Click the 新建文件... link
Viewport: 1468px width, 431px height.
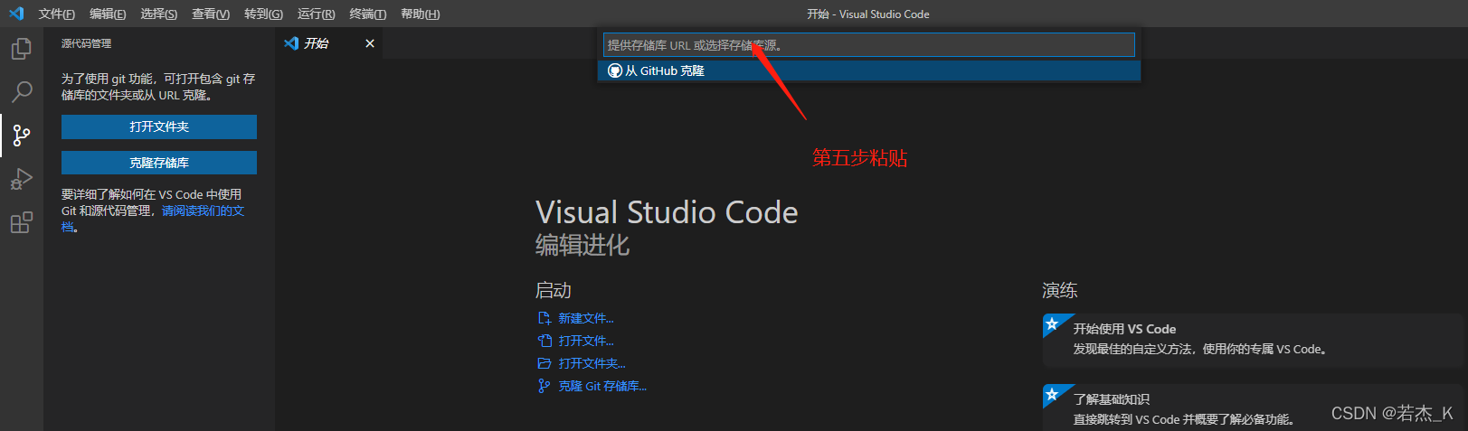point(586,318)
